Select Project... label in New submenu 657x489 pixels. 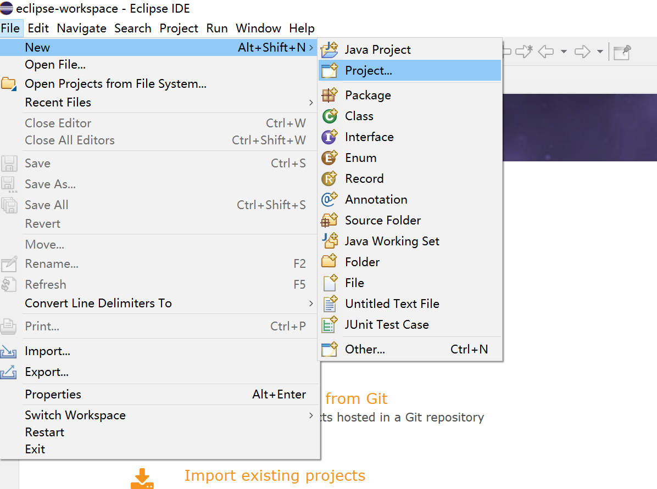(369, 71)
